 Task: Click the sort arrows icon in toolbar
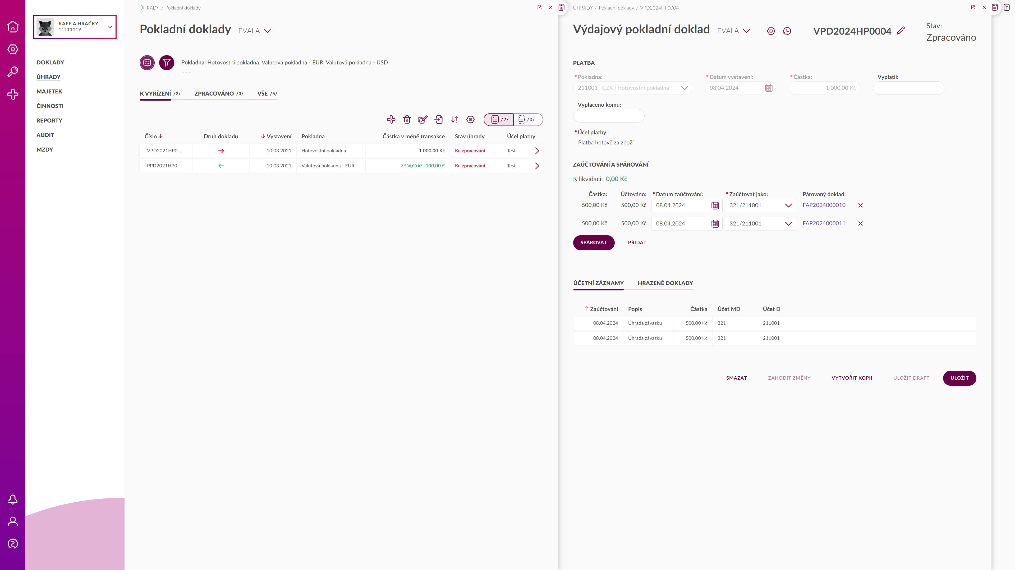tap(454, 120)
